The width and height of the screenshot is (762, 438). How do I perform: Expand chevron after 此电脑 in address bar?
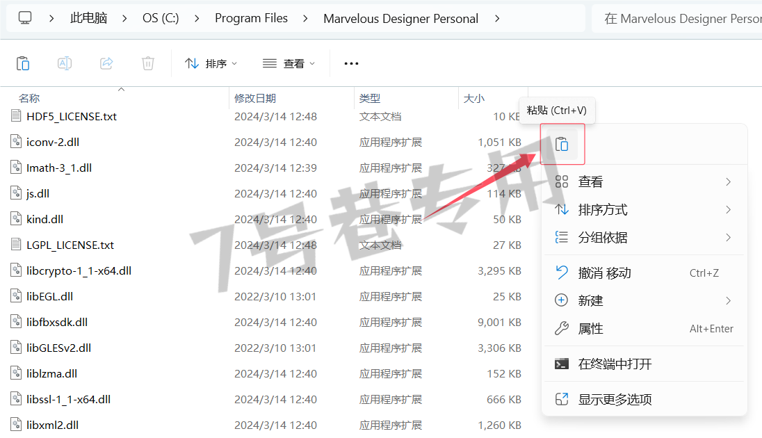(x=125, y=19)
